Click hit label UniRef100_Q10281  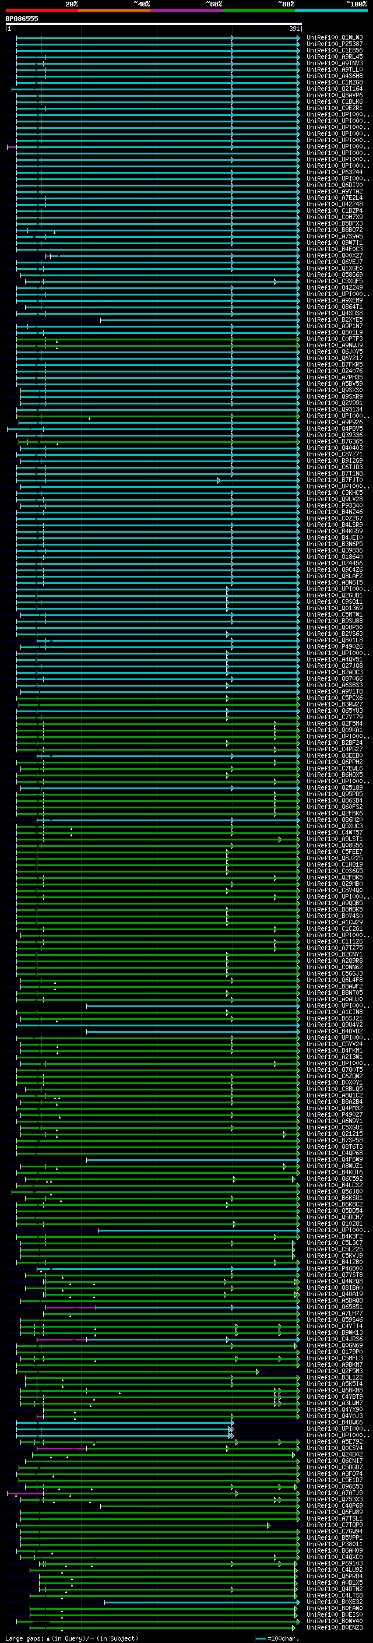click(x=334, y=1224)
